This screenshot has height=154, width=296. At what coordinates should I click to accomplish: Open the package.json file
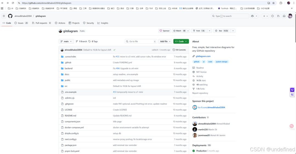click(x=71, y=145)
